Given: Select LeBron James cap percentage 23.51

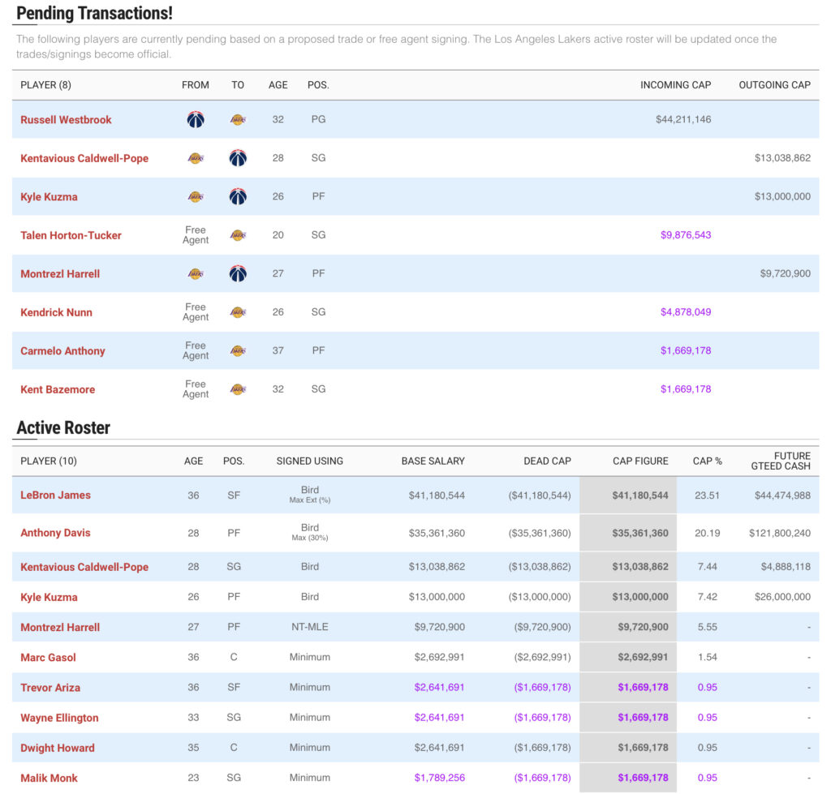Looking at the screenshot, I should 707,496.
